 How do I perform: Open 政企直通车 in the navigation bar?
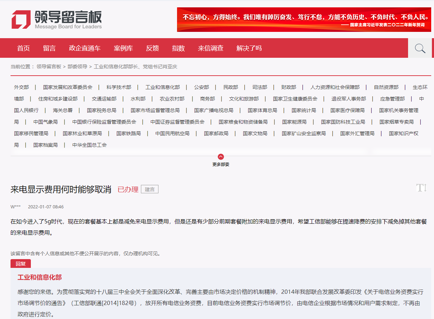pos(85,48)
